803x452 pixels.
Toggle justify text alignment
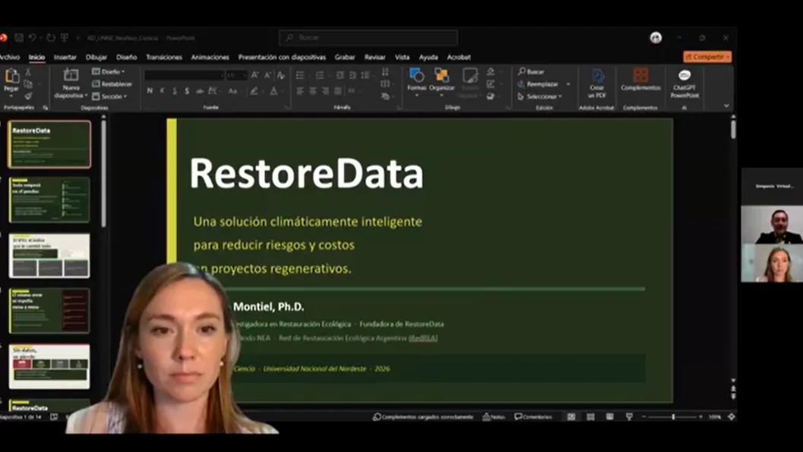point(337,91)
